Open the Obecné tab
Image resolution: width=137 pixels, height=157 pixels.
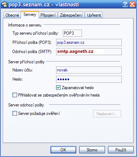12,15
